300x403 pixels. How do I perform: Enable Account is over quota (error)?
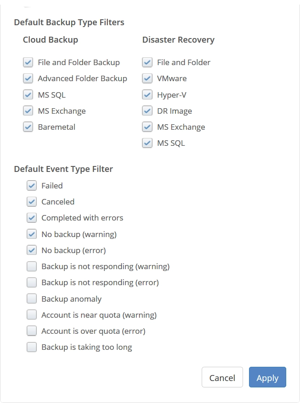[x=32, y=331]
